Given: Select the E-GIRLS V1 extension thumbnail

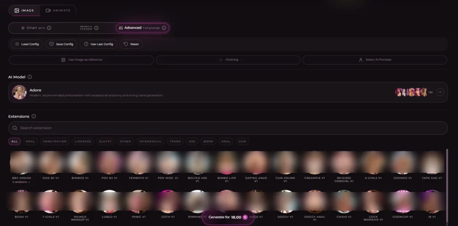Looking at the screenshot, I should coord(373,163).
